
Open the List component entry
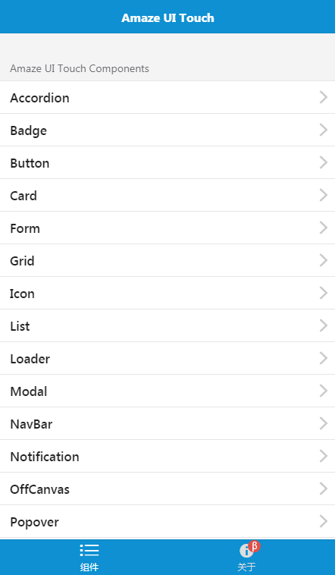167,325
